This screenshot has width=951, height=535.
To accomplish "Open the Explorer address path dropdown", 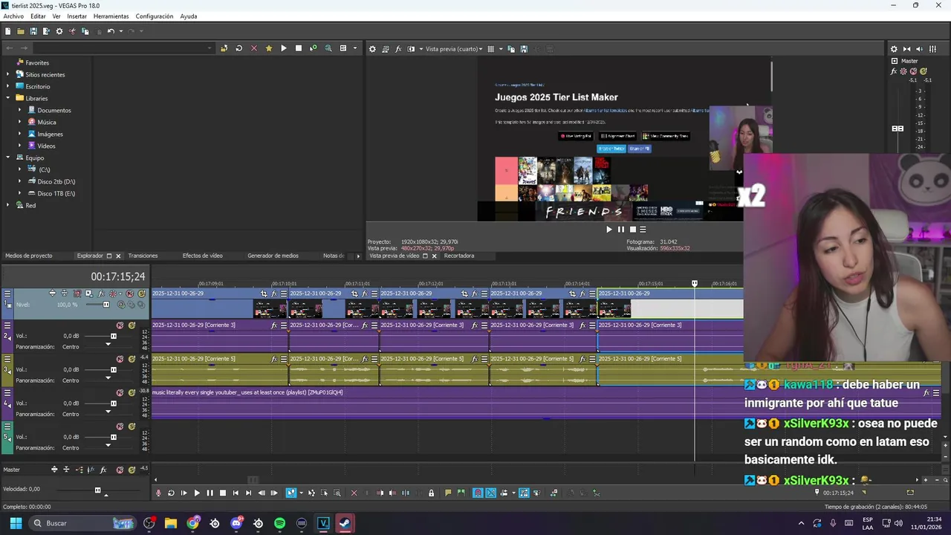I will coord(210,48).
